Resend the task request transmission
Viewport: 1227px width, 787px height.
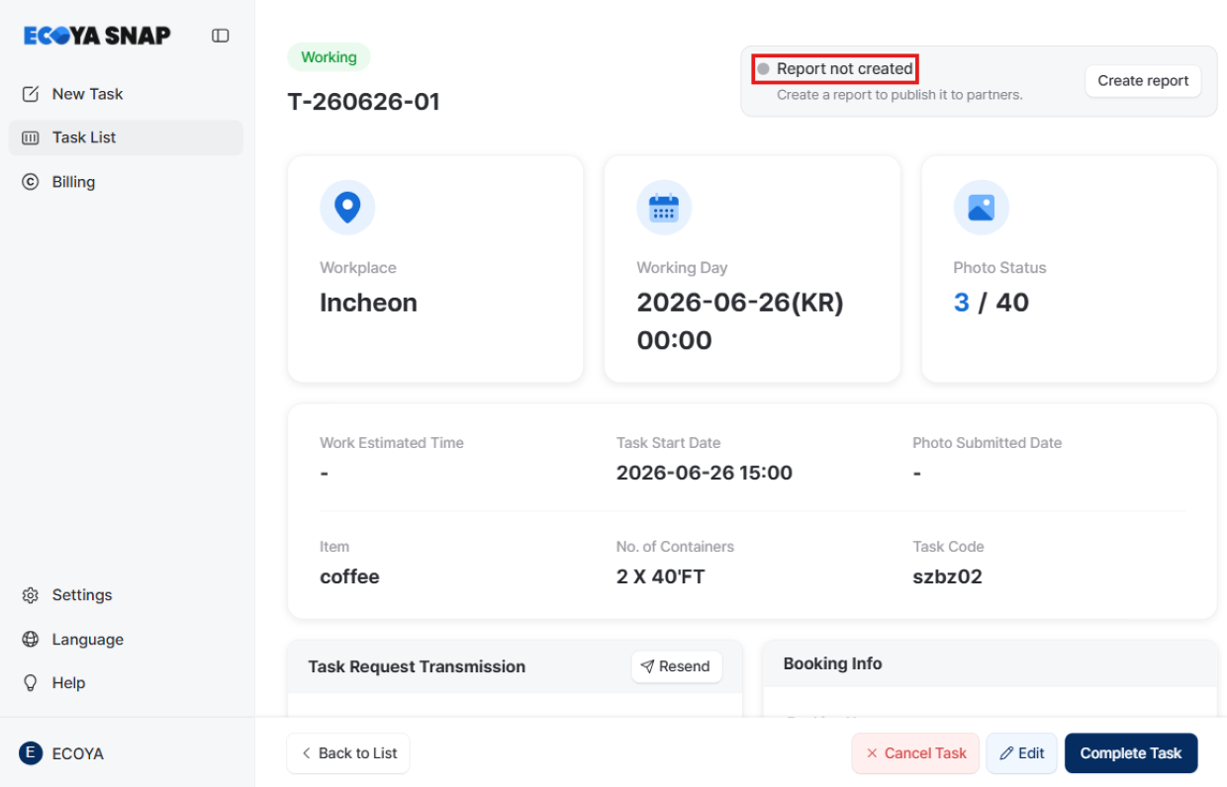(677, 666)
